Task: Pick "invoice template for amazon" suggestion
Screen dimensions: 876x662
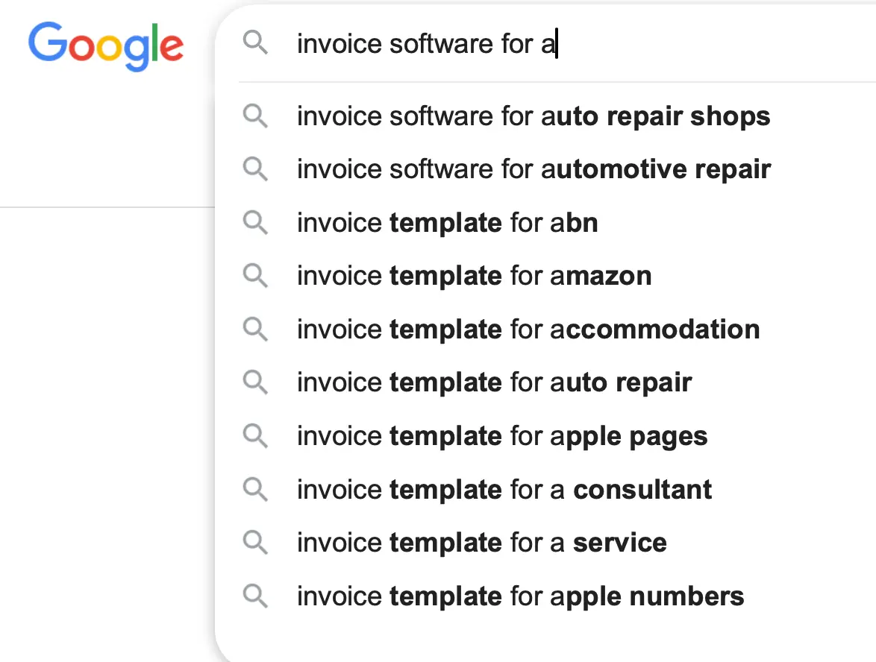Action: (x=474, y=276)
